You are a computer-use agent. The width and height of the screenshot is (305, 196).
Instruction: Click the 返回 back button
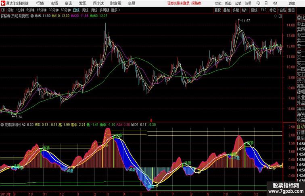[291, 10]
